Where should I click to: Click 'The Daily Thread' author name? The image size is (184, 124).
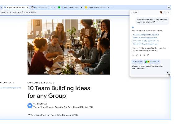tap(40, 104)
